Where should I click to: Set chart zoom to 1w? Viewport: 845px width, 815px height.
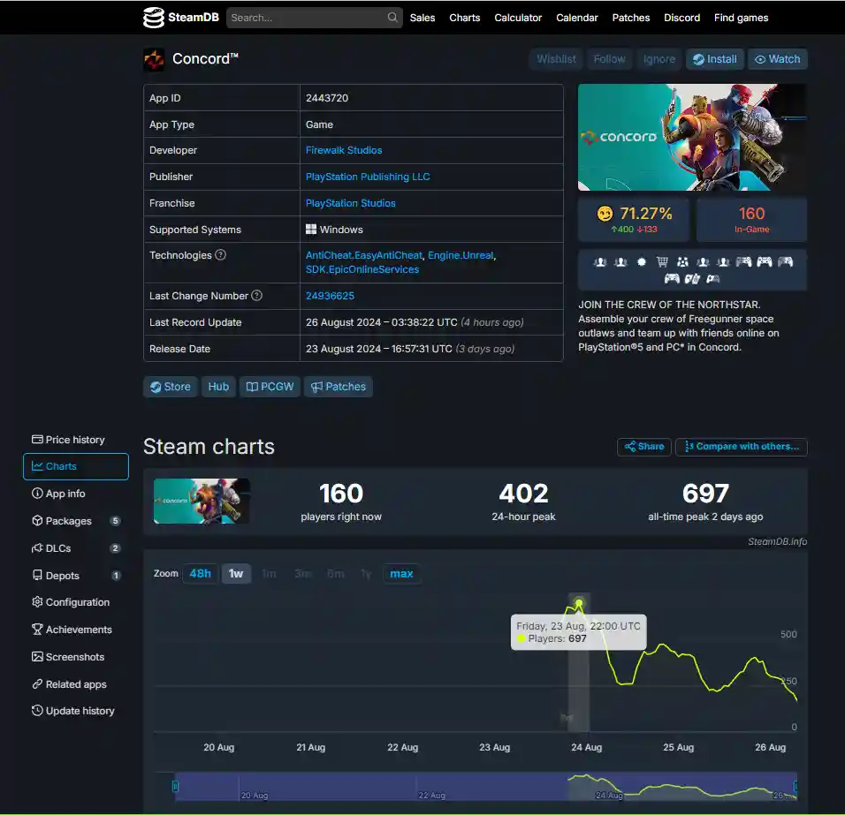click(236, 573)
